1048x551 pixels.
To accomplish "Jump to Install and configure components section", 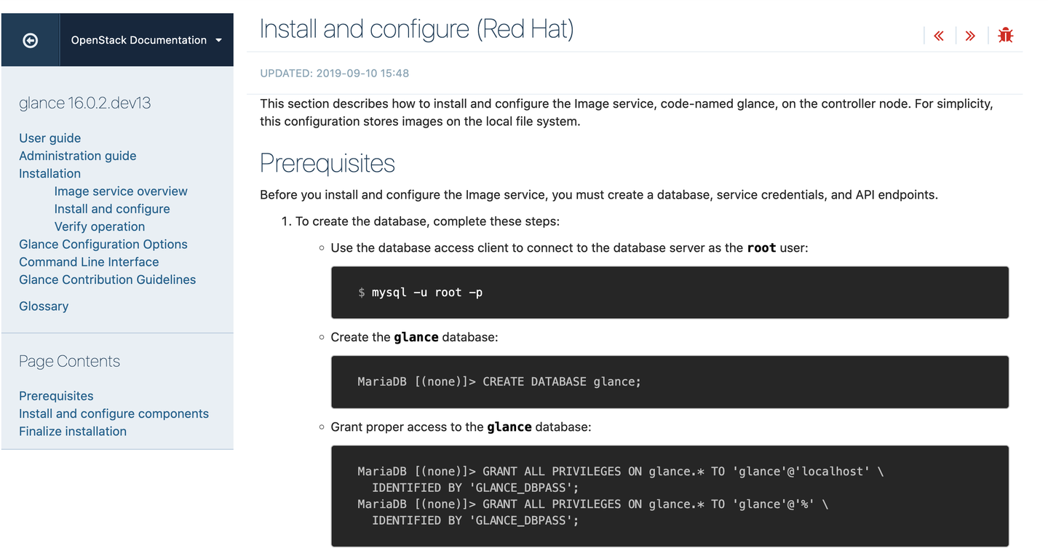I will pos(114,413).
